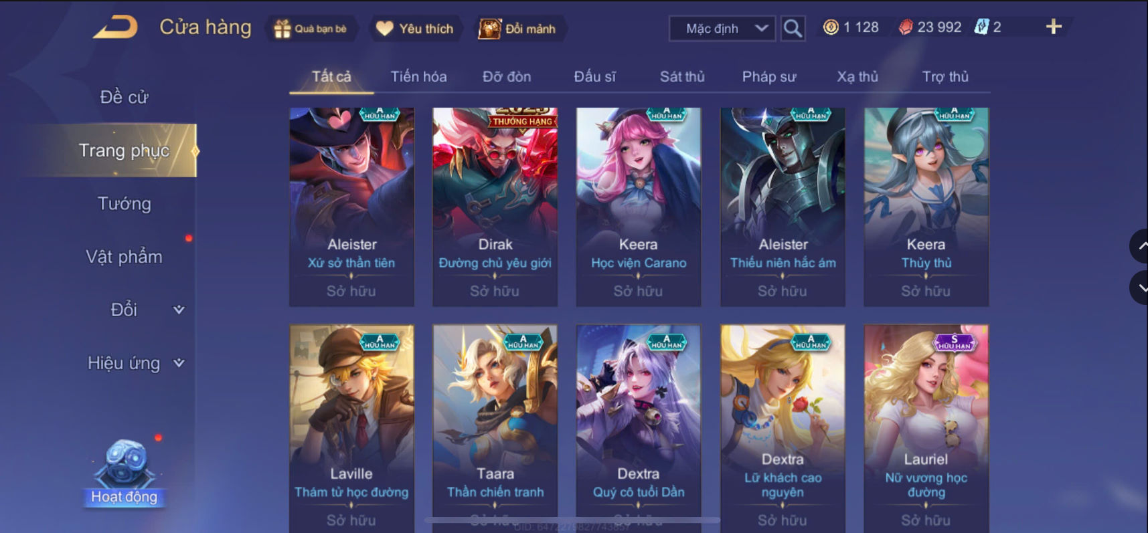Select Tướng in the left sidebar

(125, 203)
